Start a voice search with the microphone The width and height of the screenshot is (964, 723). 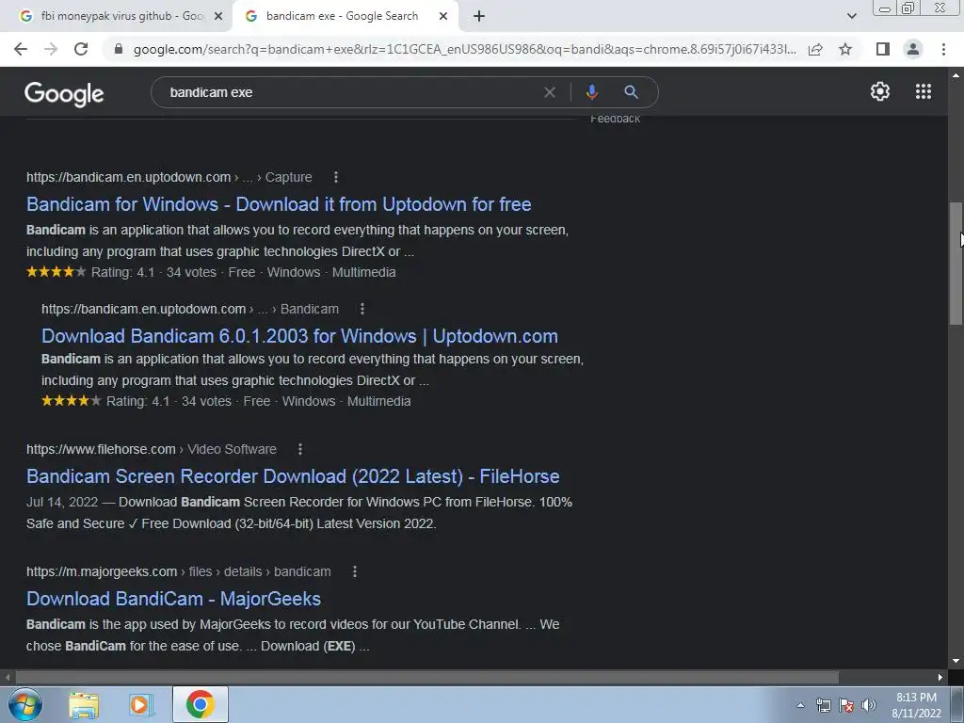591,92
